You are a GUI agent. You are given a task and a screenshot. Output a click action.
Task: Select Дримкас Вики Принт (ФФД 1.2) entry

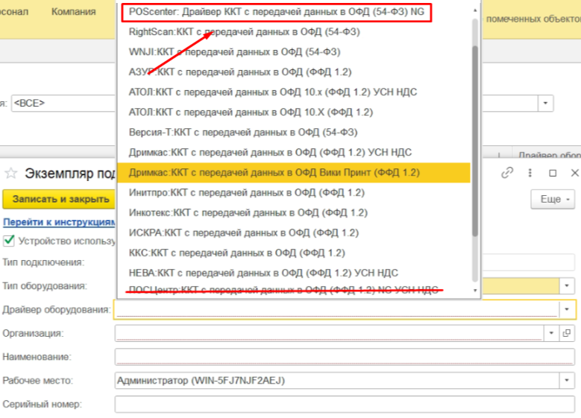[x=294, y=173]
